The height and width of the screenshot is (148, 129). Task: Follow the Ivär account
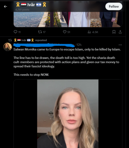pyautogui.click(x=114, y=7)
